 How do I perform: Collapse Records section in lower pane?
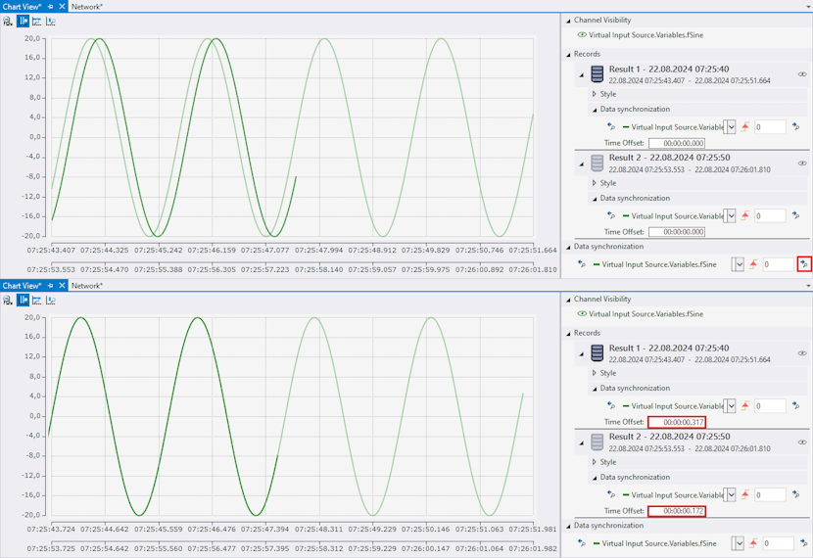point(568,333)
